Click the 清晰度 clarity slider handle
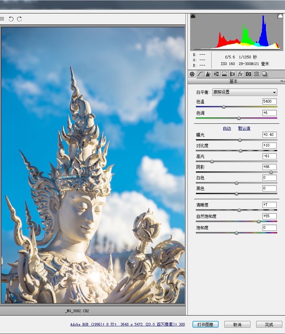Viewport: 285px width, 334px height. coord(239,210)
